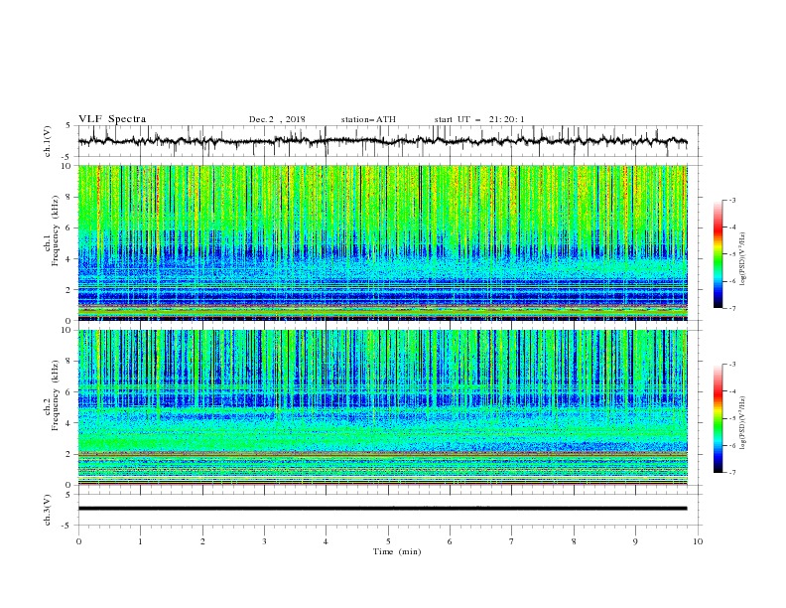Click the ch.2 colorbar "log(PSD)(V²/Hz)" label

coord(742,423)
